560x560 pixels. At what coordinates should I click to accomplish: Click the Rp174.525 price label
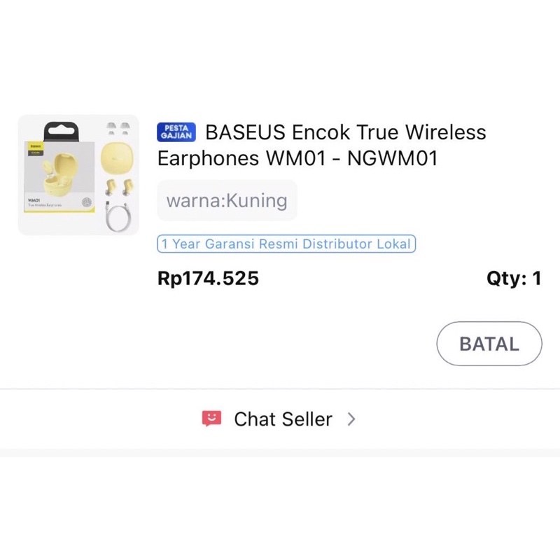click(207, 278)
